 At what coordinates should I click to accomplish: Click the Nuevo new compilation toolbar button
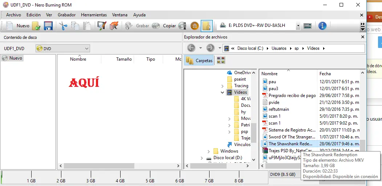click(17, 25)
